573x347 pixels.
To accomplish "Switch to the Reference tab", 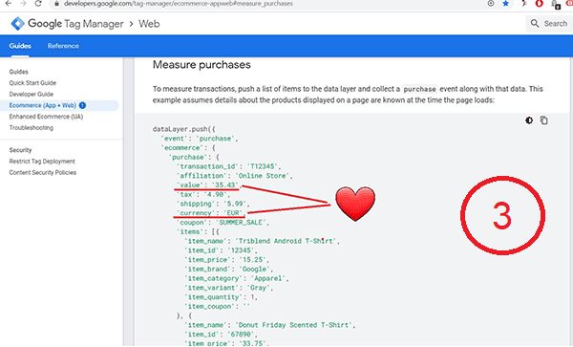I will [x=63, y=46].
